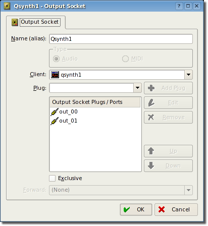
Task: Click the Down button
Action: (168, 166)
